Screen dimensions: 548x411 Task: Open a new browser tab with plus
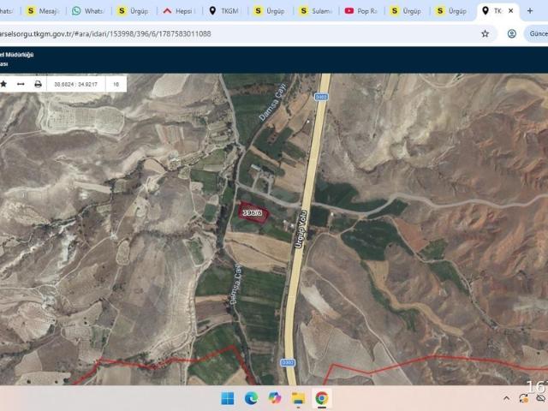tap(530, 11)
